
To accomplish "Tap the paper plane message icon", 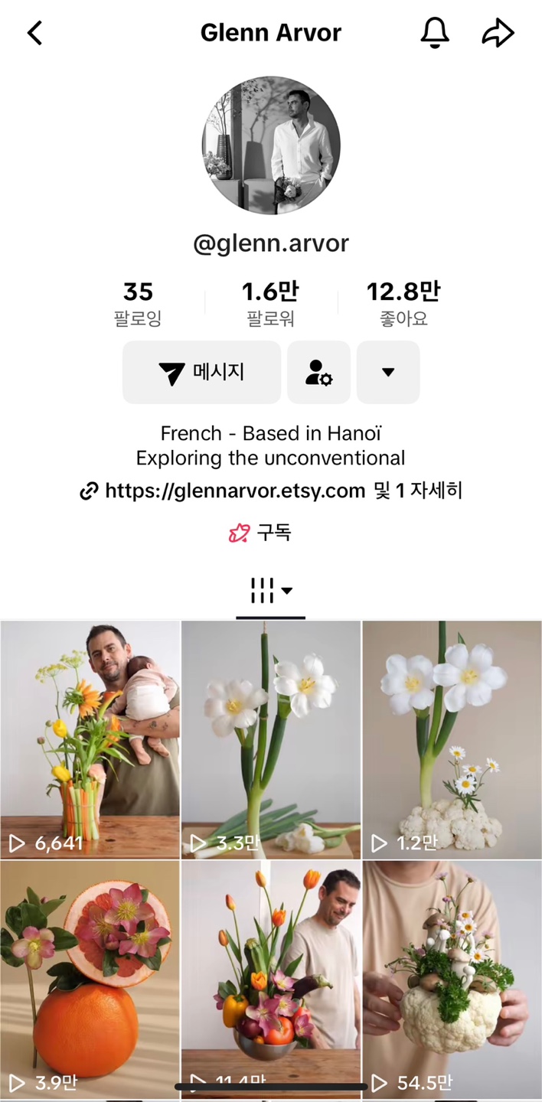I will click(x=172, y=373).
